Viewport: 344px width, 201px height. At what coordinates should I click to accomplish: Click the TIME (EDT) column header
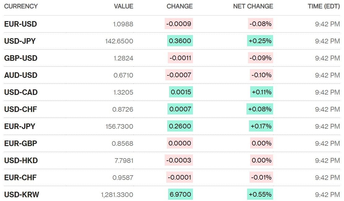tap(324, 6)
